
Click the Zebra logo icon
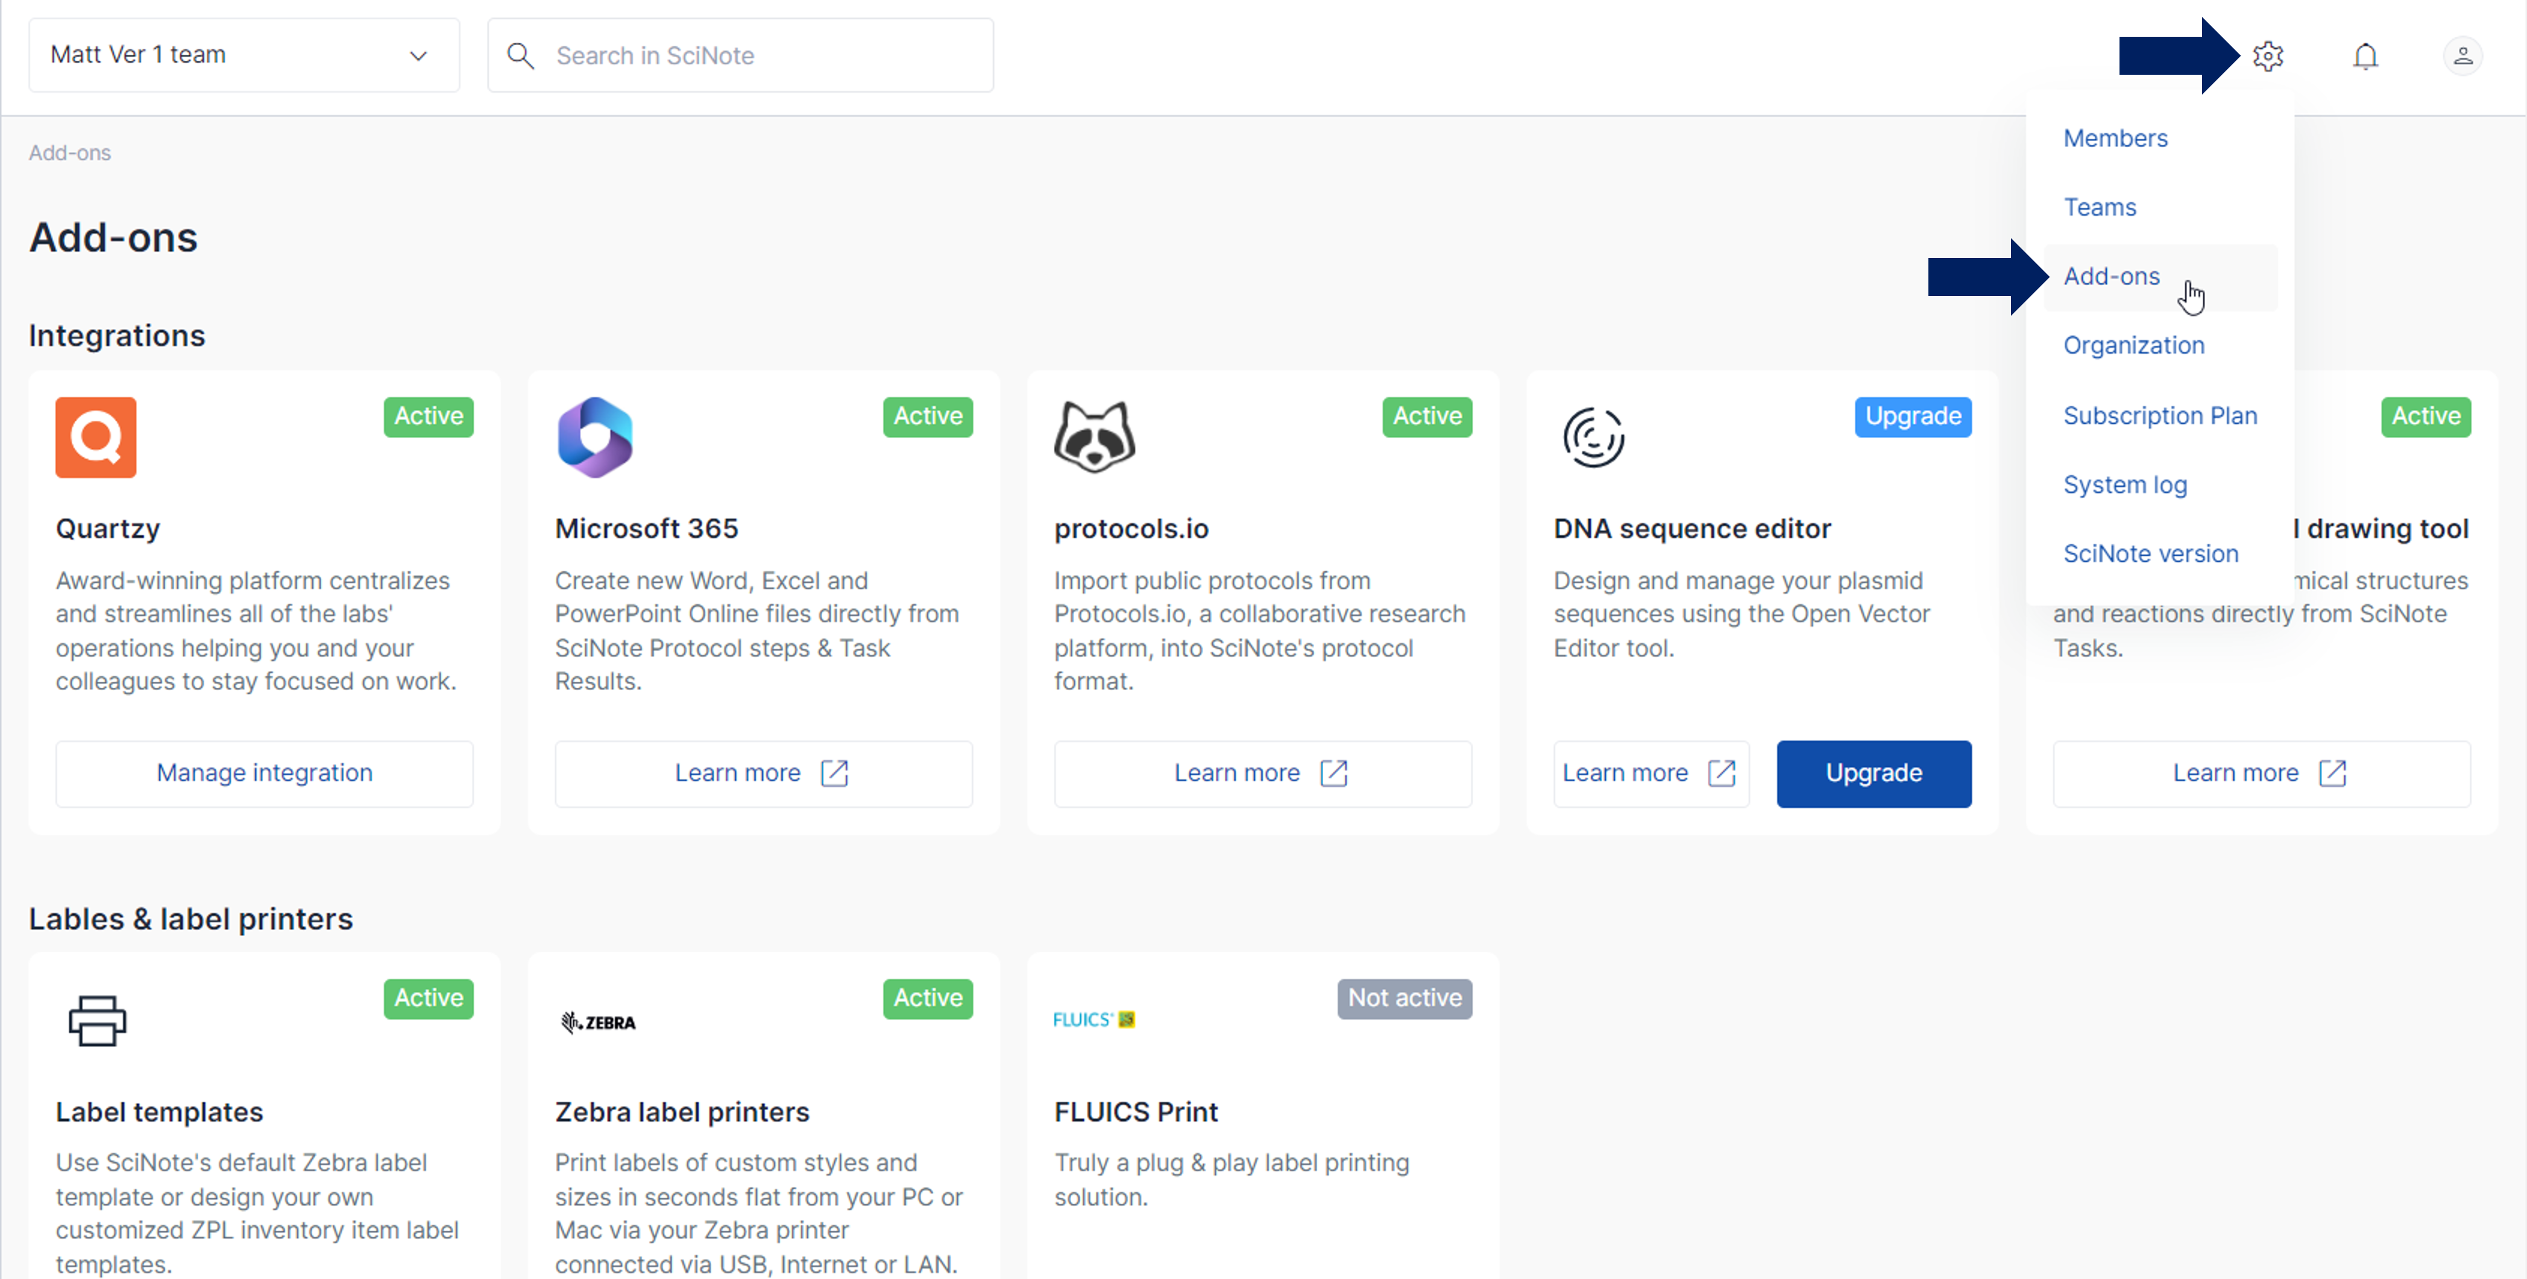coord(599,1022)
